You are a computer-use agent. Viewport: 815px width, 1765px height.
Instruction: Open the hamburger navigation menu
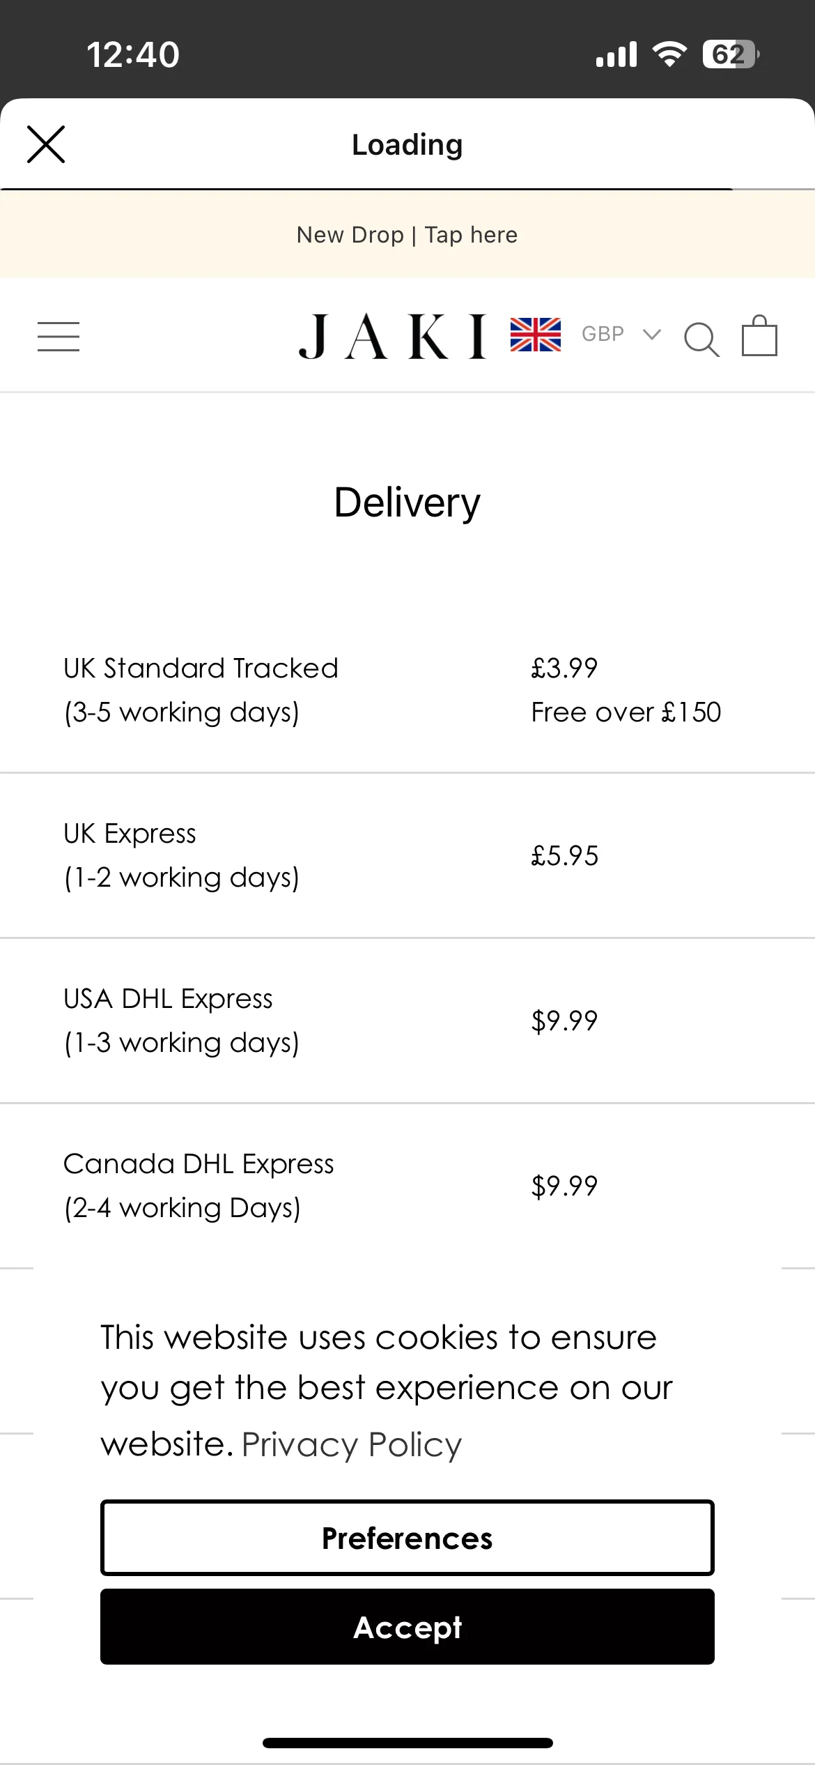pyautogui.click(x=59, y=337)
